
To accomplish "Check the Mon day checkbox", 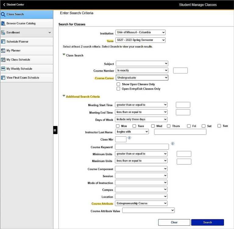I will pyautogui.click(x=118, y=126).
